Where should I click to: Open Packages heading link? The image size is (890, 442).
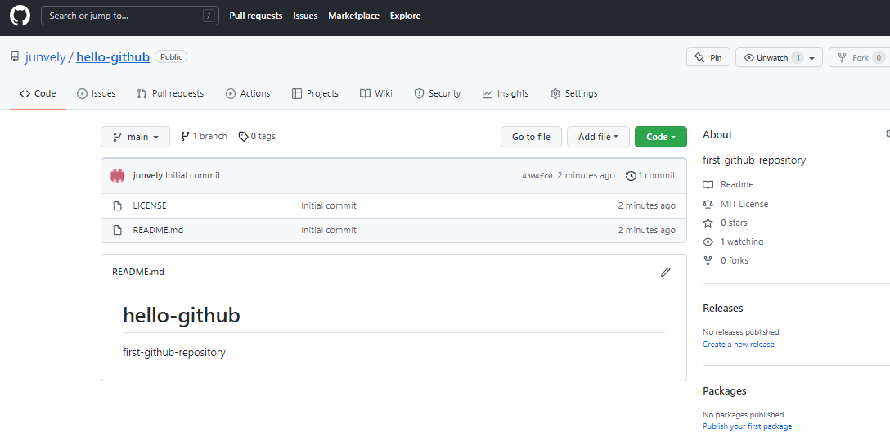click(x=724, y=391)
